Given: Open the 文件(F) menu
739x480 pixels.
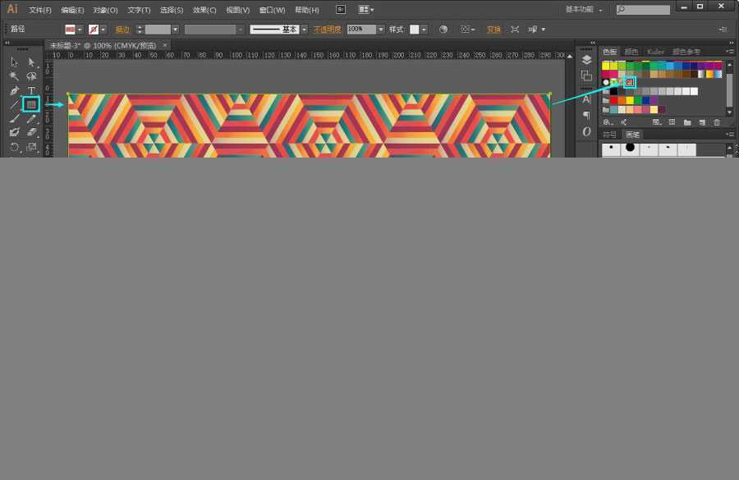Looking at the screenshot, I should pos(39,10).
